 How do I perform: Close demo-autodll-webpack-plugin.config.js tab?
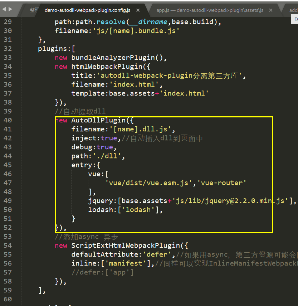[x=138, y=10]
